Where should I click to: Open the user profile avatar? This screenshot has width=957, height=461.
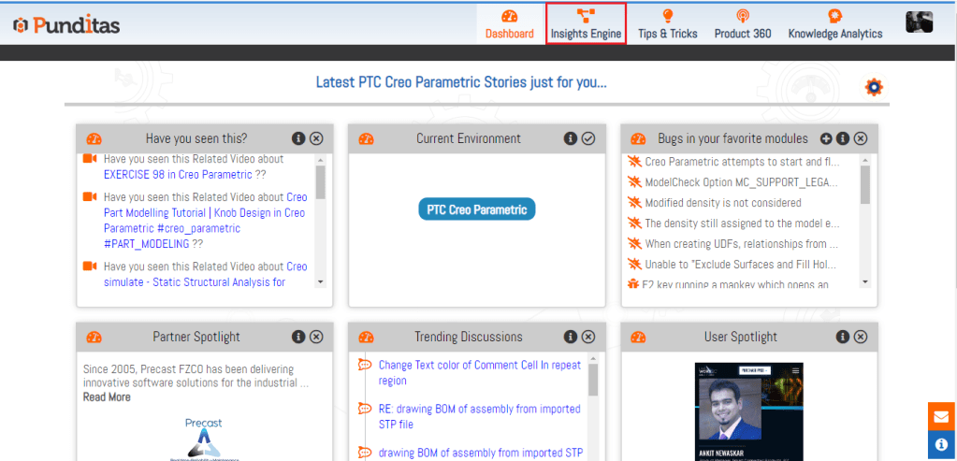(919, 22)
